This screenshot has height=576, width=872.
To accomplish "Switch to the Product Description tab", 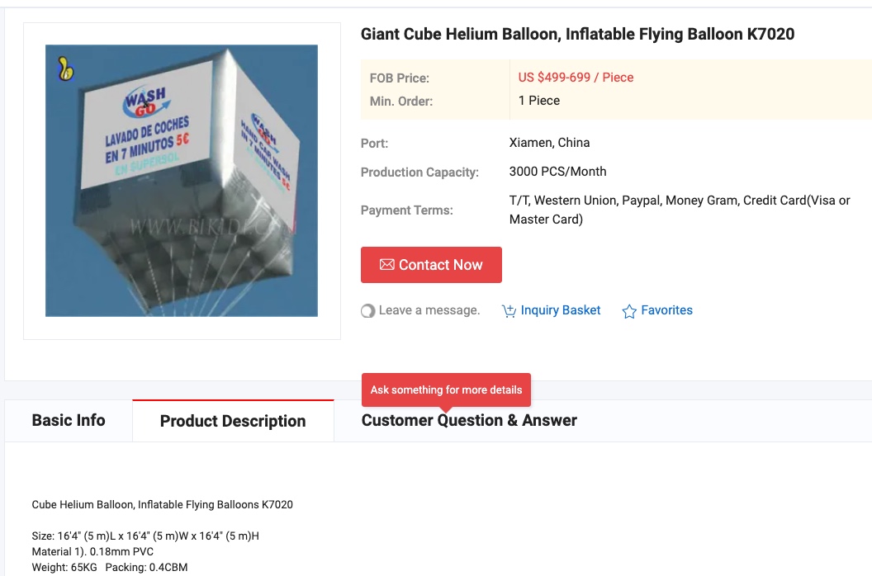I will [x=233, y=421].
